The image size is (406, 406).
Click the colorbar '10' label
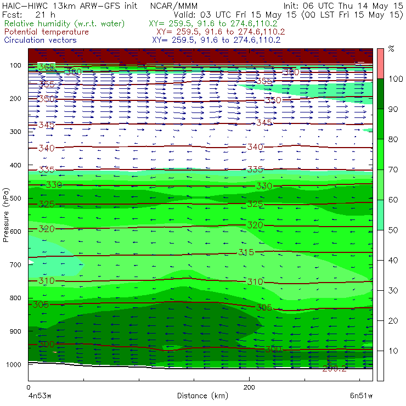393,351
